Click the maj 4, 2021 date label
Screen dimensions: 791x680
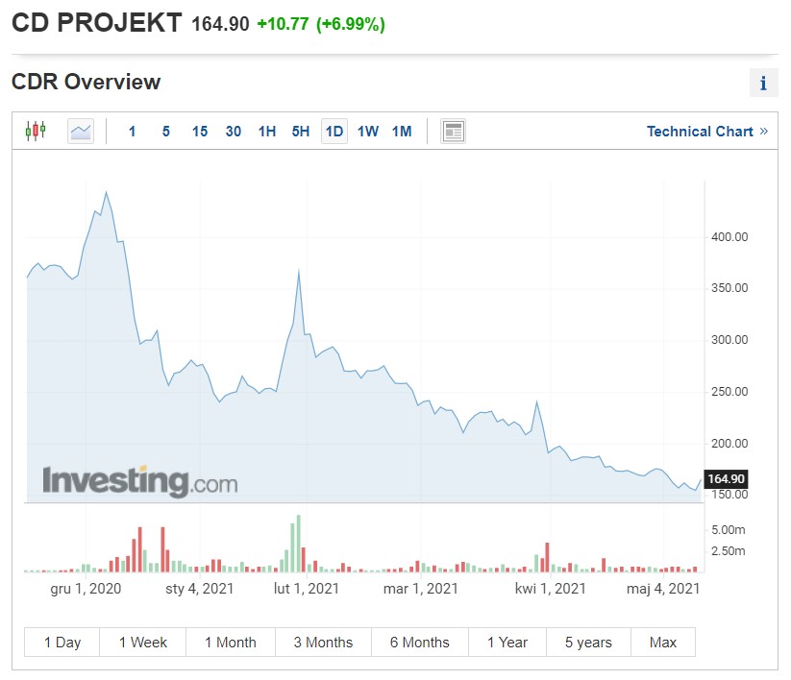pos(663,589)
